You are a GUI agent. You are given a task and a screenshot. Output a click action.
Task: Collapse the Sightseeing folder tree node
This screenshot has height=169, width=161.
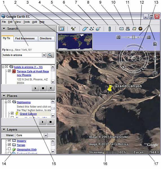[x=6, y=102]
